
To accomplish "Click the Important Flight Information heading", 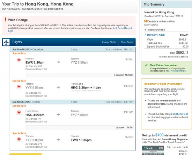I will 163,84.
